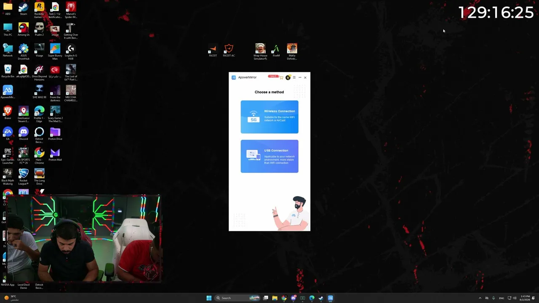Select the Steam desktop shortcut
Viewport: 539px width, 303px height.
(24, 9)
